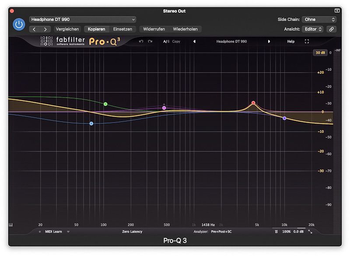The image size is (350, 256).
Task: Click the resize arrows icon at bottom right
Action: click(x=310, y=231)
